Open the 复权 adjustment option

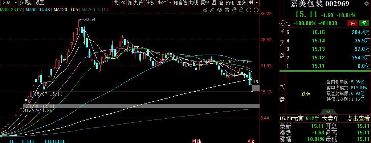point(205,3)
